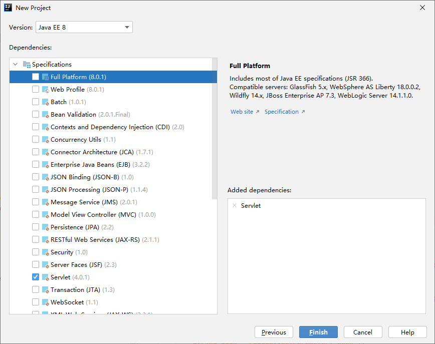The height and width of the screenshot is (344, 435).
Task: Click the Finish button
Action: 319,332
